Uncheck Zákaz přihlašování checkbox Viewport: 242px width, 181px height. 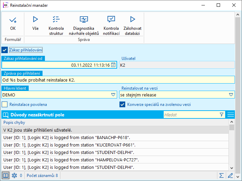(x=5, y=50)
